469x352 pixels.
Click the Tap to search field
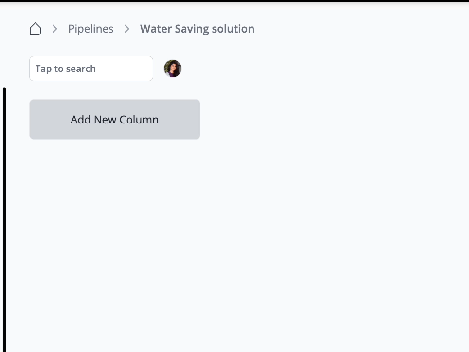(x=91, y=69)
